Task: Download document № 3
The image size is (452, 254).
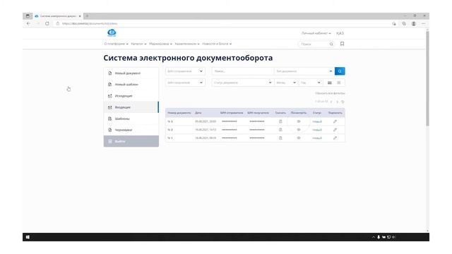Action: [280, 121]
